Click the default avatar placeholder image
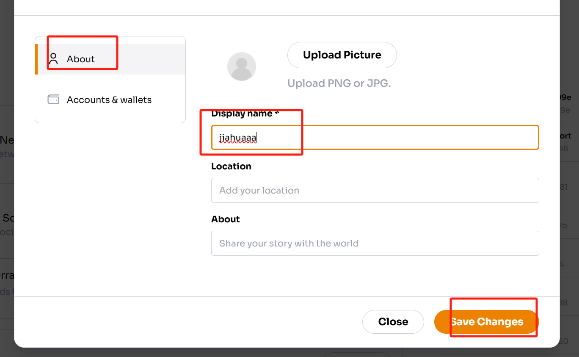Screen dimensions: 579x357 coord(242,66)
